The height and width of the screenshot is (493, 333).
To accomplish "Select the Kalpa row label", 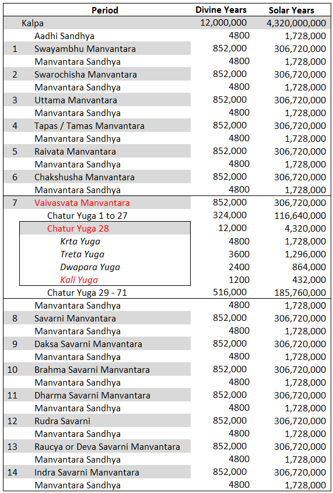I will tap(33, 23).
